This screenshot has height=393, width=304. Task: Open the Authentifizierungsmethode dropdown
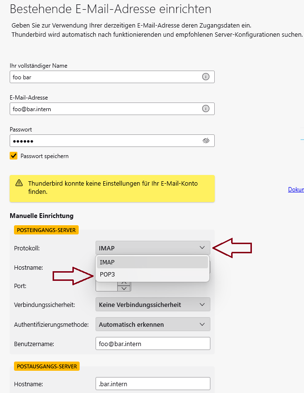tap(153, 324)
